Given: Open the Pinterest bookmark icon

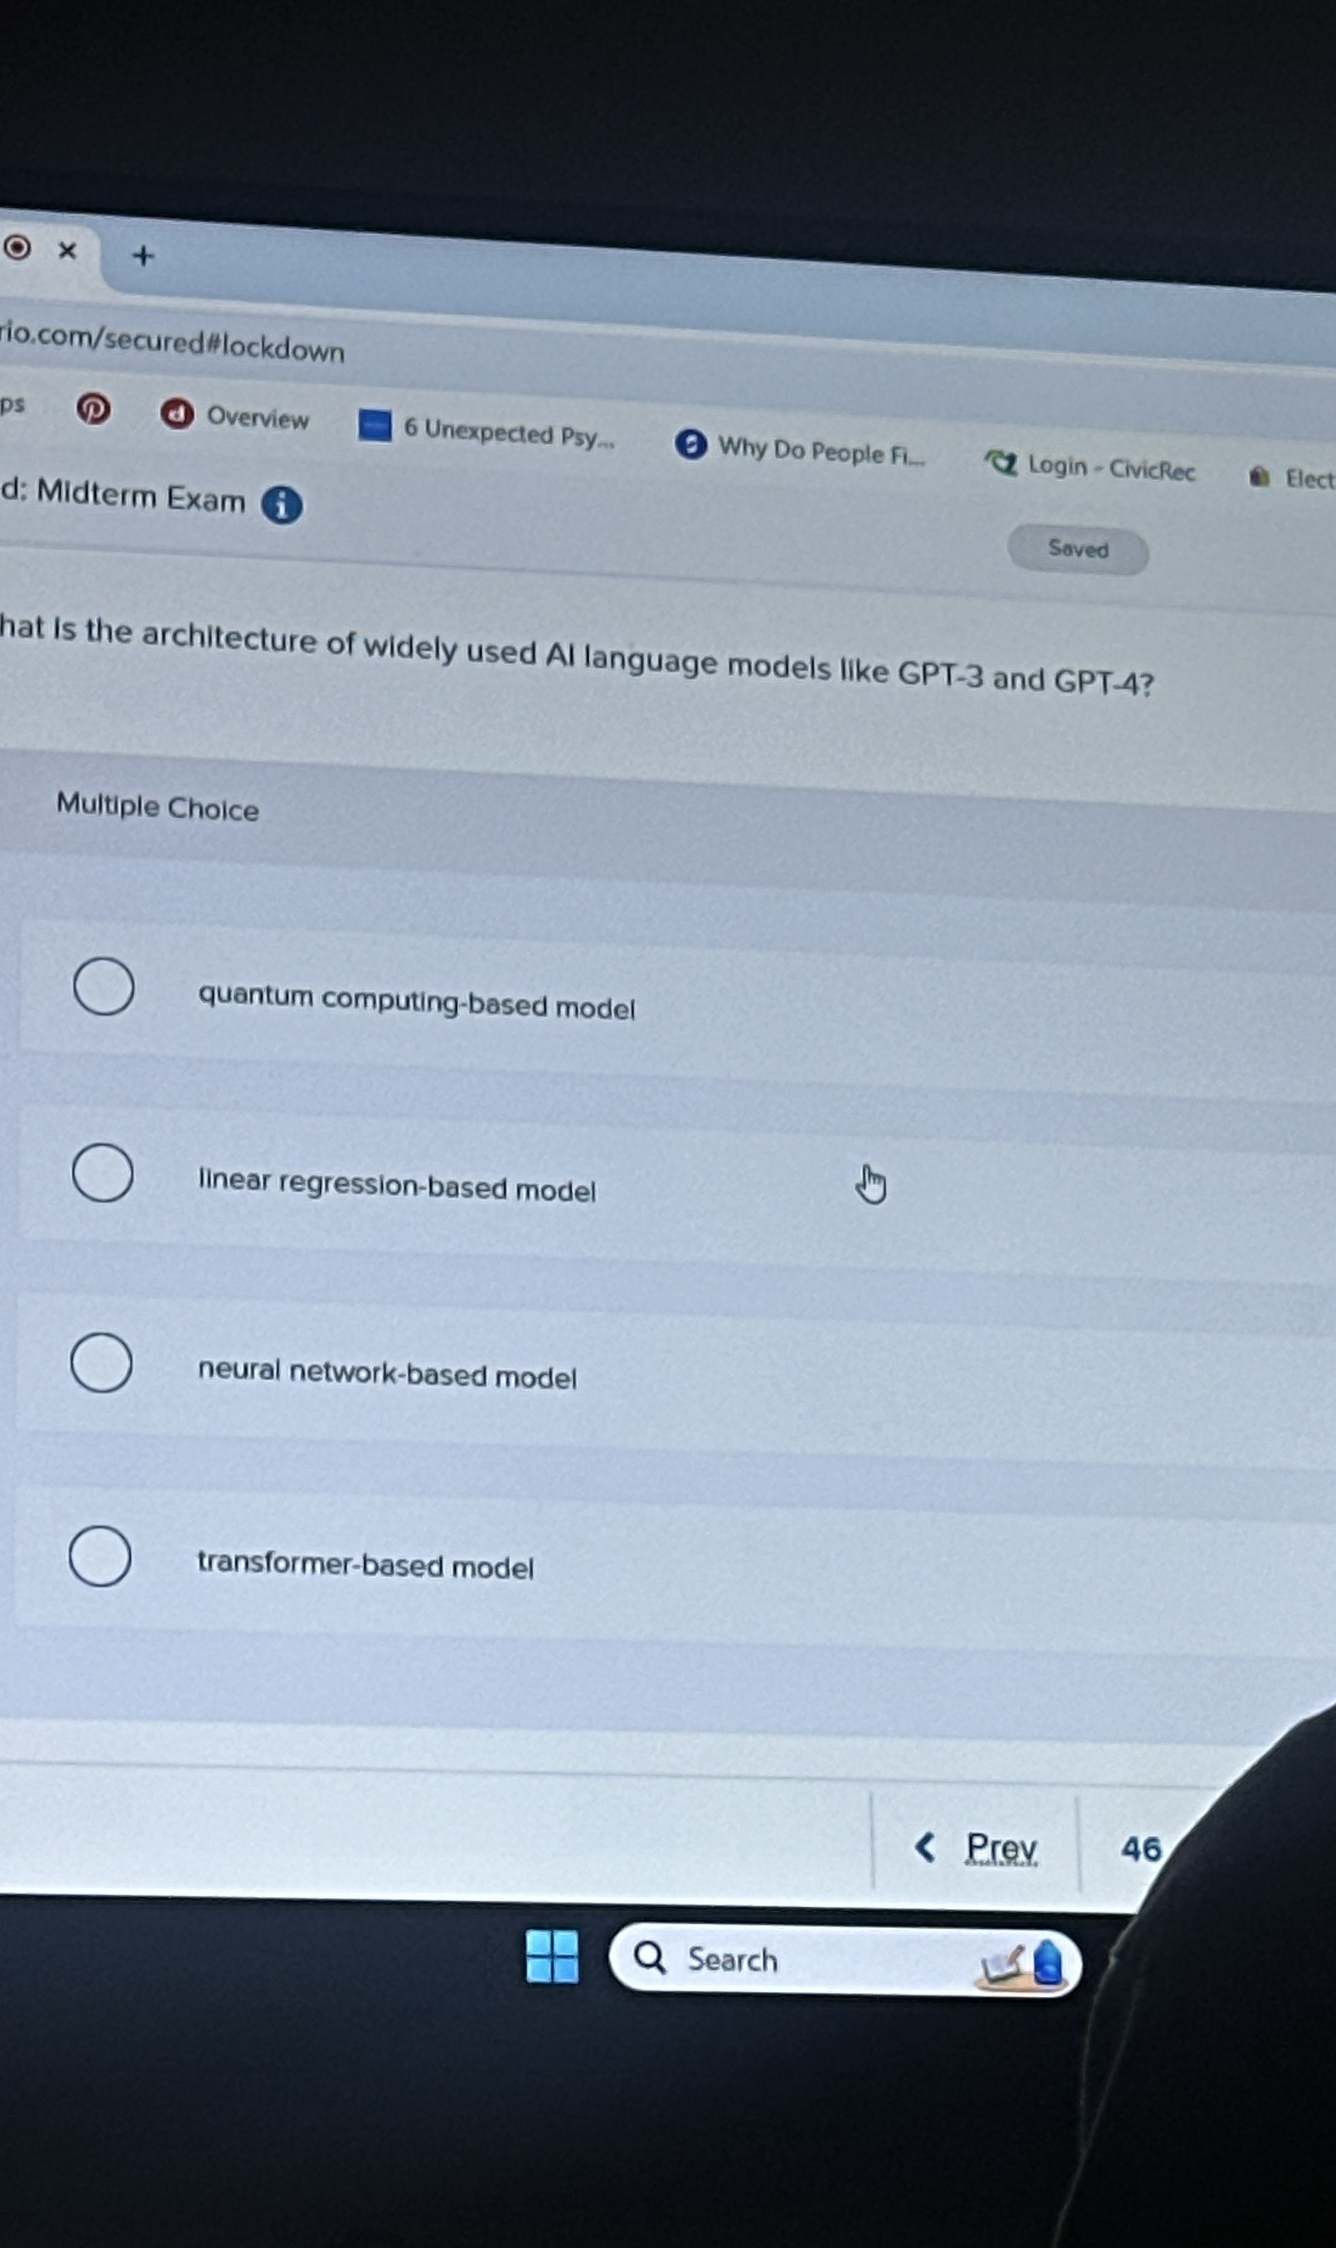Looking at the screenshot, I should [93, 409].
